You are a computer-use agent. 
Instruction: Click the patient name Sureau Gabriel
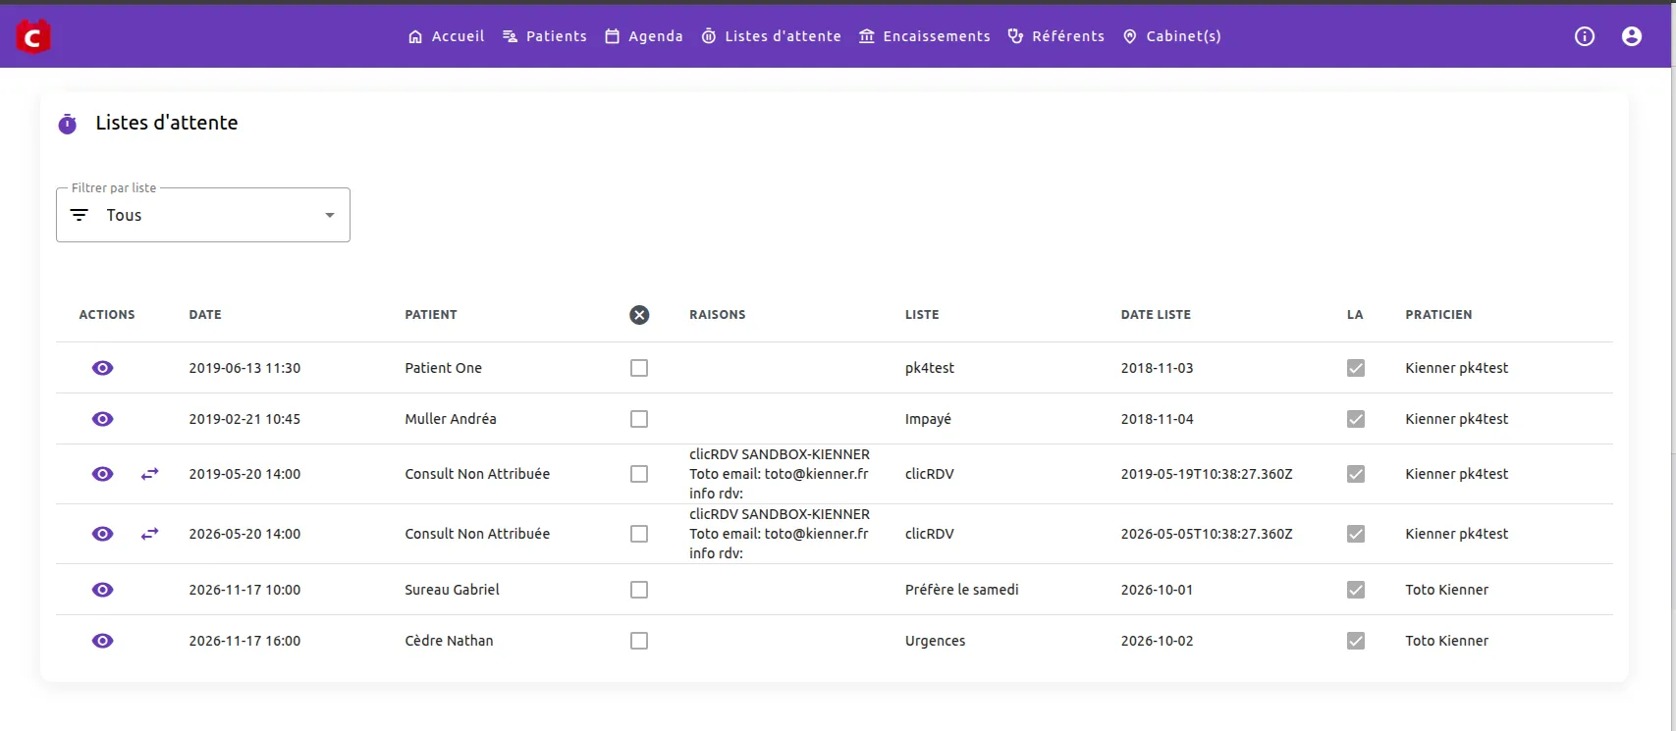tap(452, 590)
